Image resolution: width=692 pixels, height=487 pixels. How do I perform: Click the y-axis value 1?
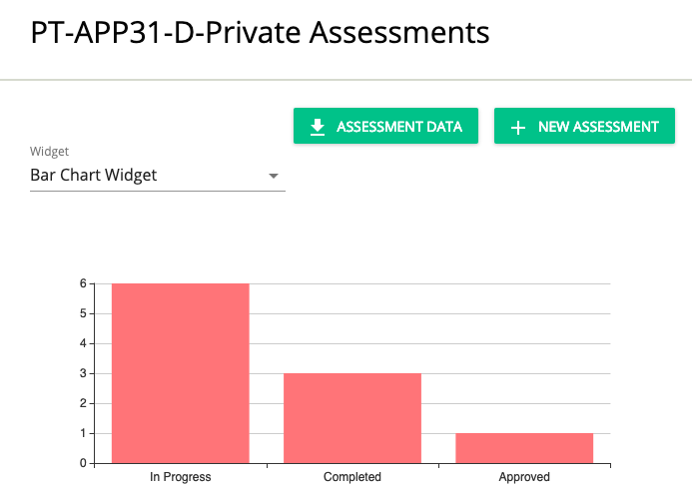pos(83,434)
